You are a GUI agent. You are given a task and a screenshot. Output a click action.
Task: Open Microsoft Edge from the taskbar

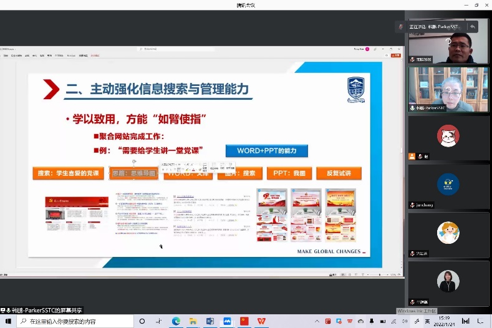coord(176,321)
